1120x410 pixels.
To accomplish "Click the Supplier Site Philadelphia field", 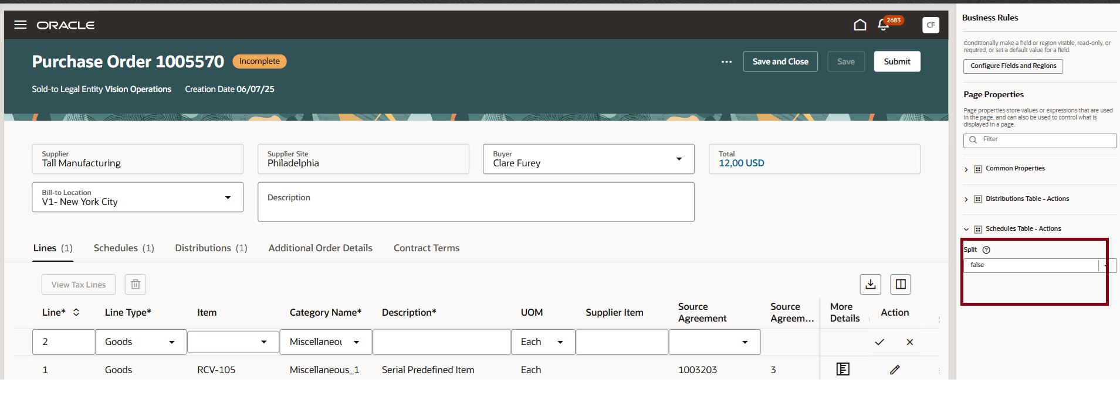I will click(x=363, y=159).
